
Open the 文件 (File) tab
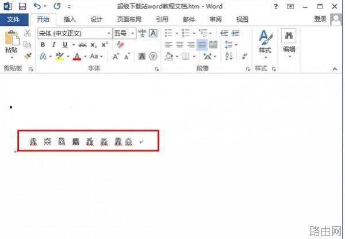[14, 20]
